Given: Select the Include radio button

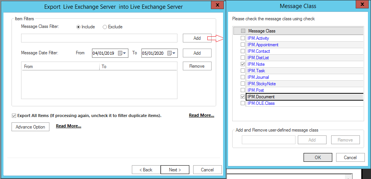Looking at the screenshot, I should click(78, 27).
